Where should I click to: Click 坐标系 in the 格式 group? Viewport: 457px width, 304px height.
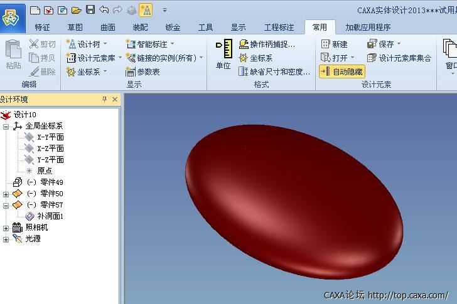point(255,58)
